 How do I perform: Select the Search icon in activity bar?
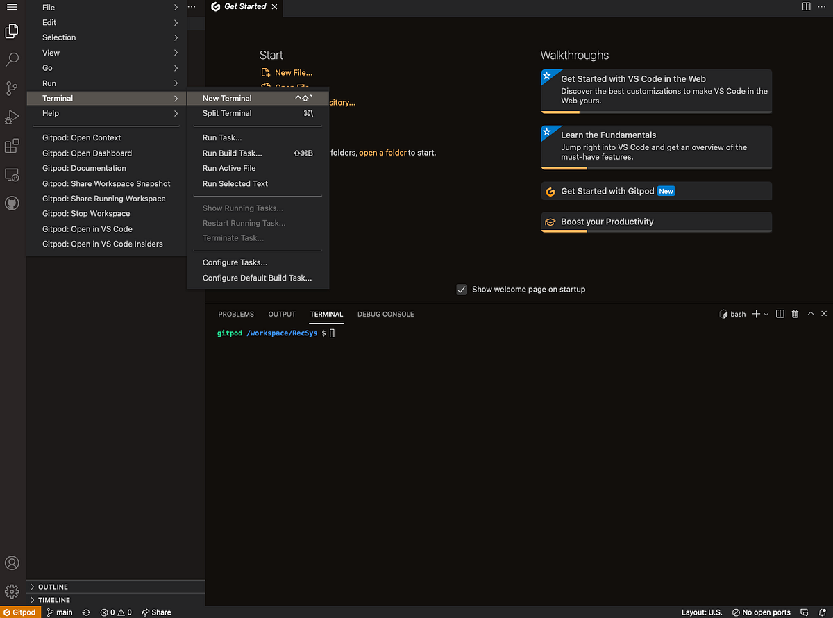(11, 60)
